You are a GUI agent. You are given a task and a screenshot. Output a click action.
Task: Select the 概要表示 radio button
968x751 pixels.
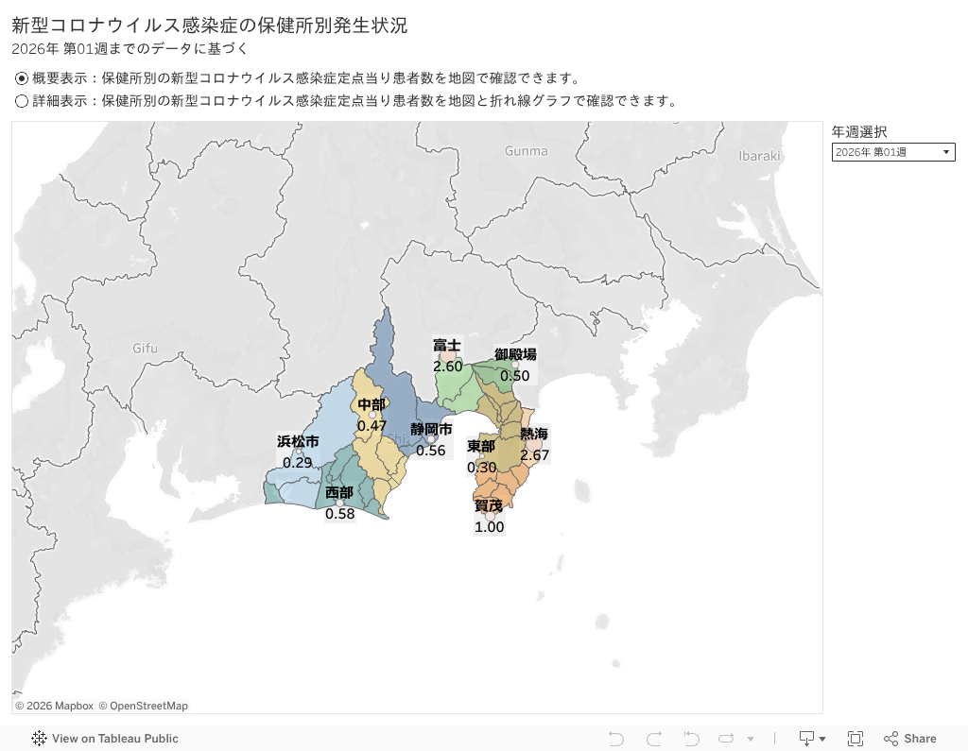tap(22, 78)
